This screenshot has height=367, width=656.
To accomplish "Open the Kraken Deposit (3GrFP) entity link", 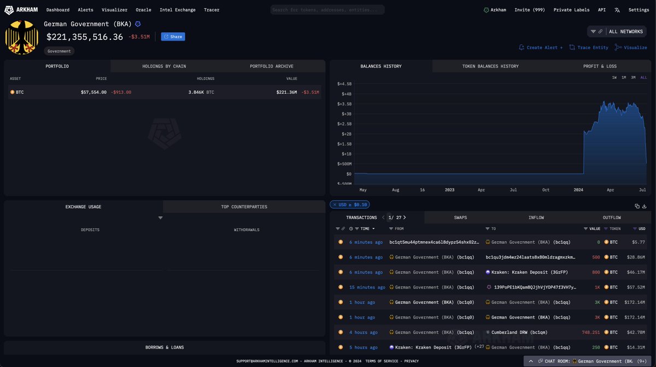I will 530,272.
